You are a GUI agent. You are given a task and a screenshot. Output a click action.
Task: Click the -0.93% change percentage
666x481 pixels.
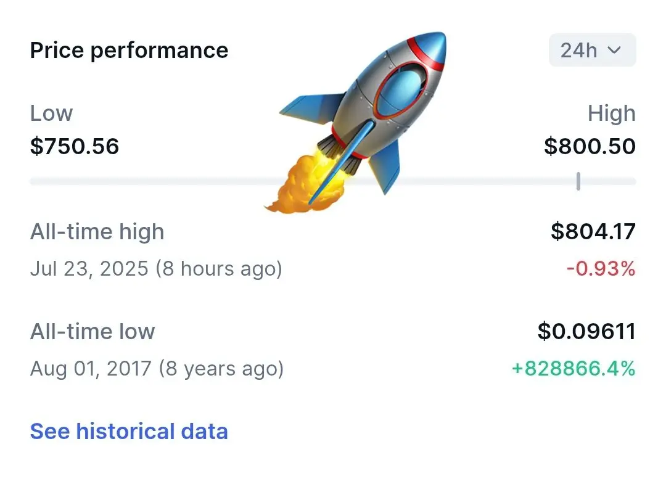click(601, 268)
